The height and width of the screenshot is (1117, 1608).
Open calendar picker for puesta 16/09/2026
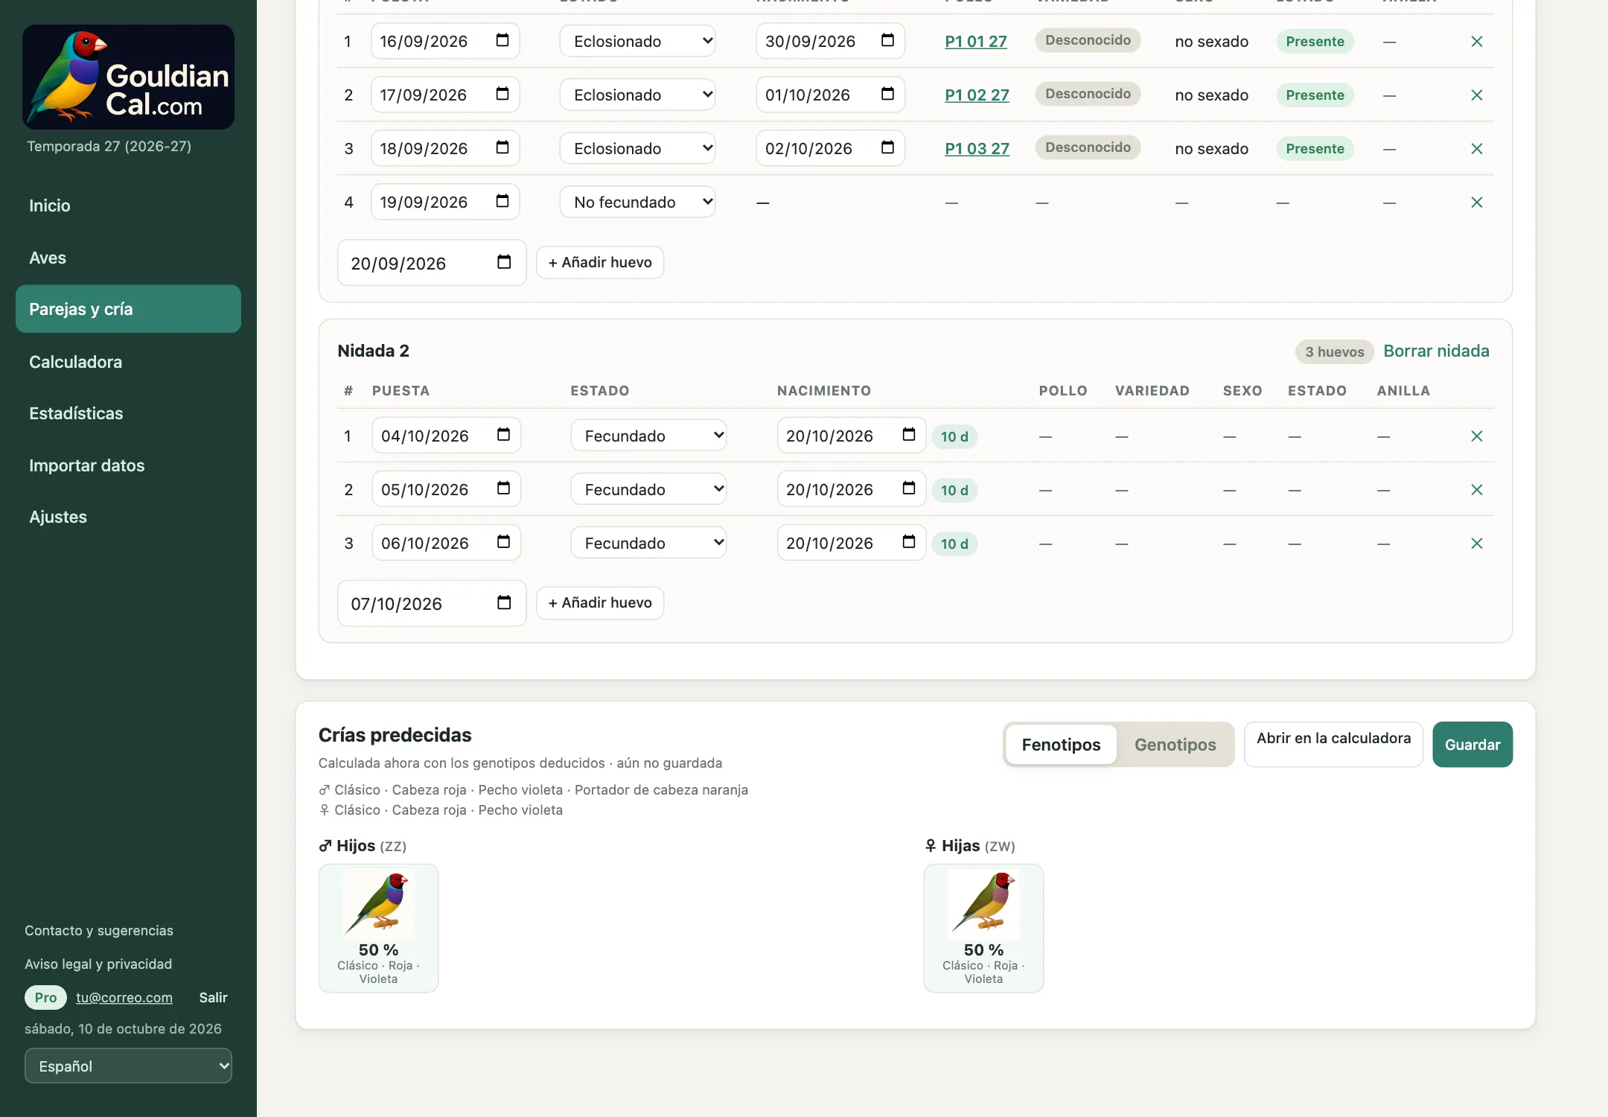pyautogui.click(x=502, y=40)
